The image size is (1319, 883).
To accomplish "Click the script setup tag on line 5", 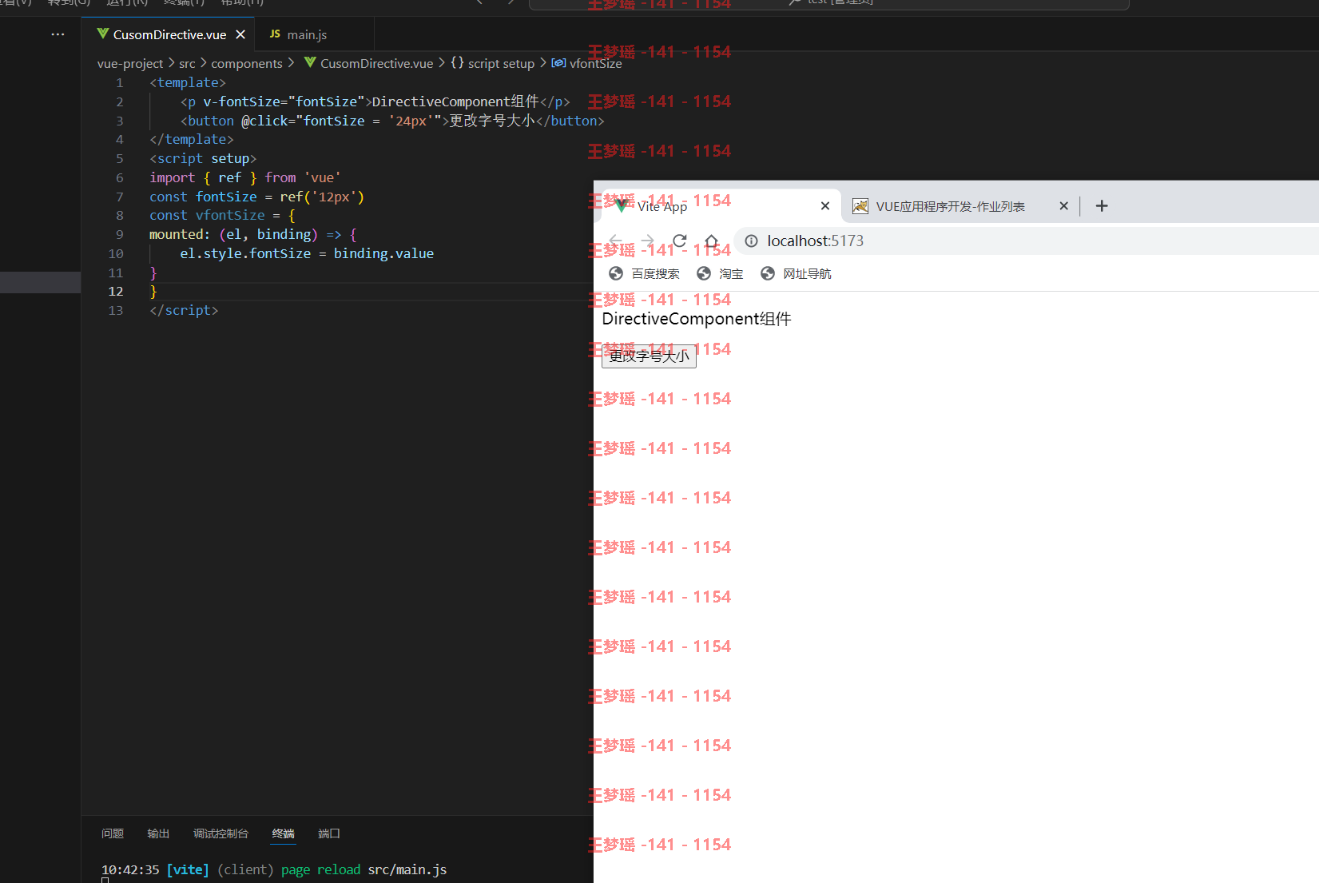I will click(x=203, y=158).
